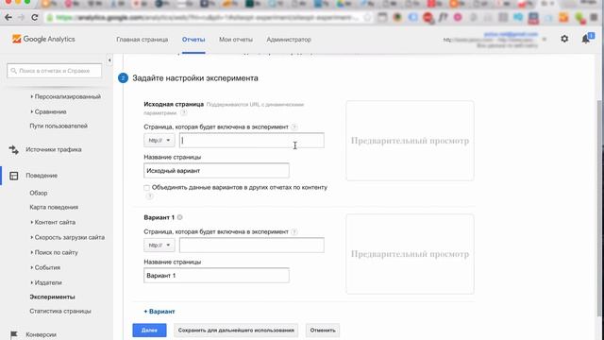Click the Вариант 1 URL input field
604x340 pixels.
(x=252, y=246)
